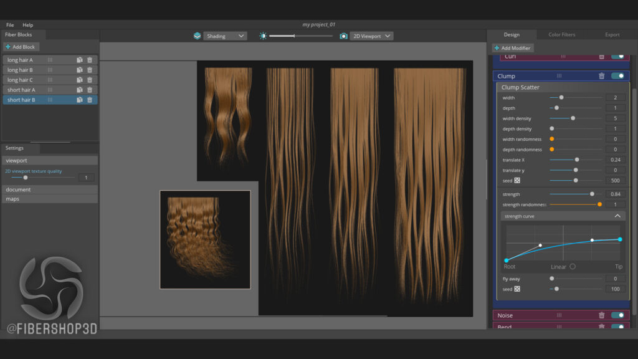
Task: Click the camera icon beside 2D Viewport
Action: point(343,36)
